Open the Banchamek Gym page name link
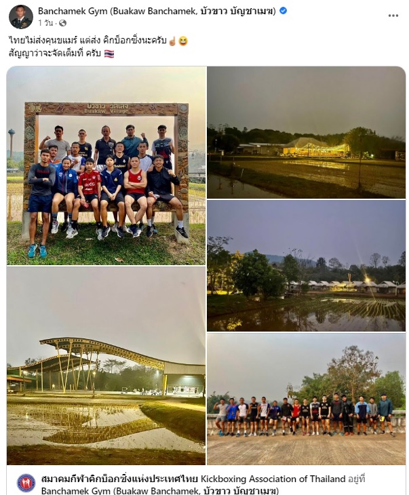The height and width of the screenshot is (495, 409). [157, 11]
